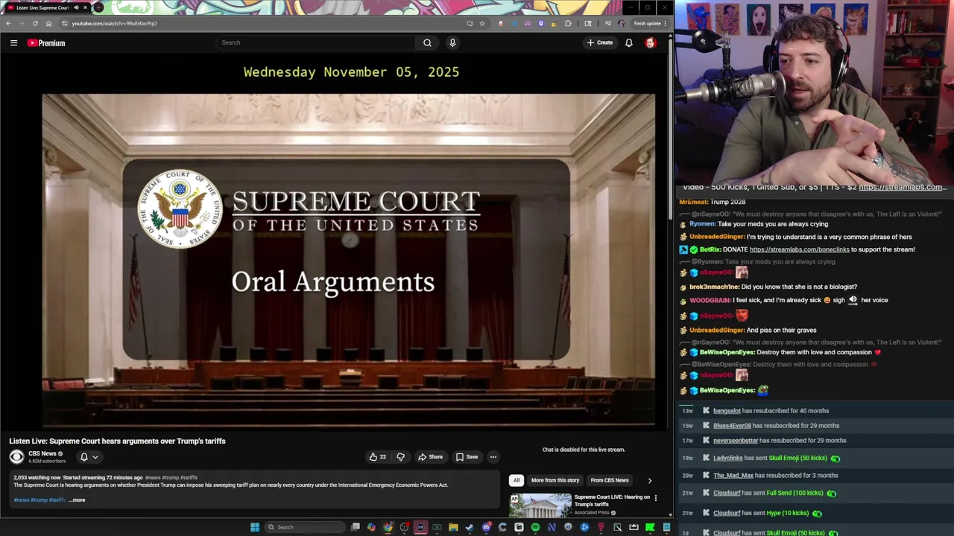Image resolution: width=954 pixels, height=536 pixels.
Task: Open Blues4Ever08 subscriber link
Action: [x=732, y=426]
